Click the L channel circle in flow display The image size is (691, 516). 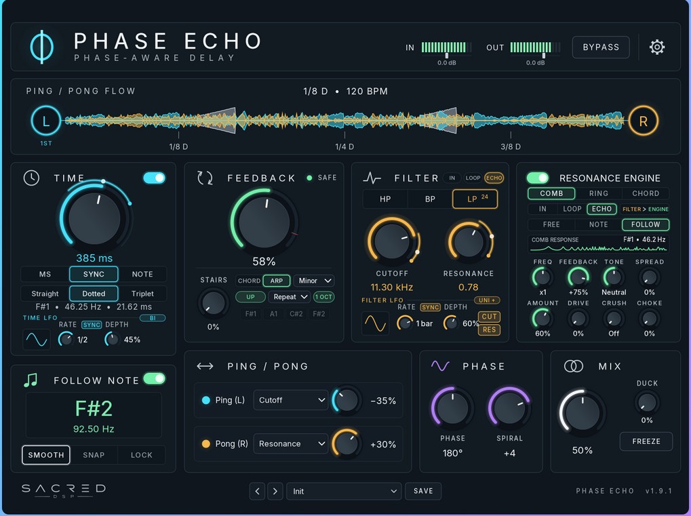pyautogui.click(x=46, y=120)
